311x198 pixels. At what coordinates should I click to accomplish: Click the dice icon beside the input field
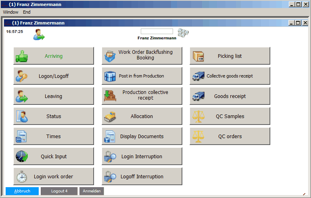[184, 33]
